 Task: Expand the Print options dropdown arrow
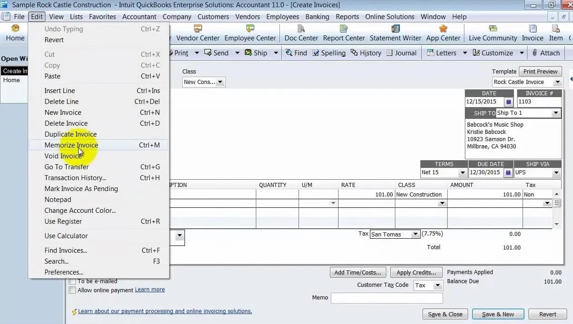[197, 53]
